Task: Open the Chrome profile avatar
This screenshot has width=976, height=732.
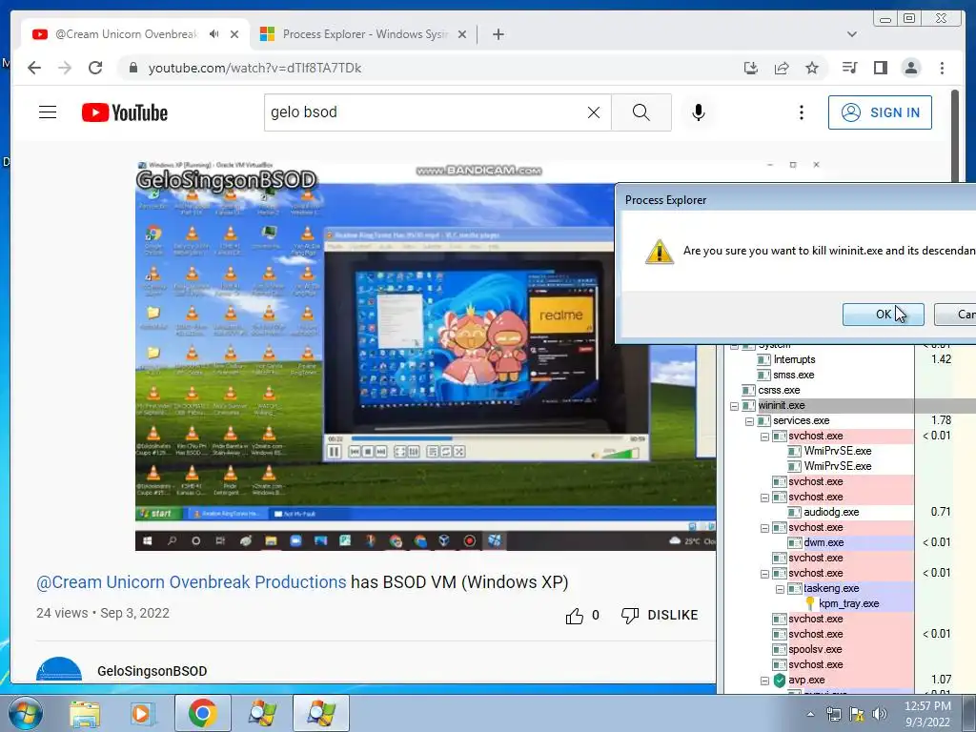Action: tap(910, 68)
